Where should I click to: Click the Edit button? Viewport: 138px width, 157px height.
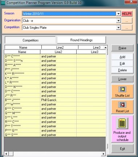(122, 64)
